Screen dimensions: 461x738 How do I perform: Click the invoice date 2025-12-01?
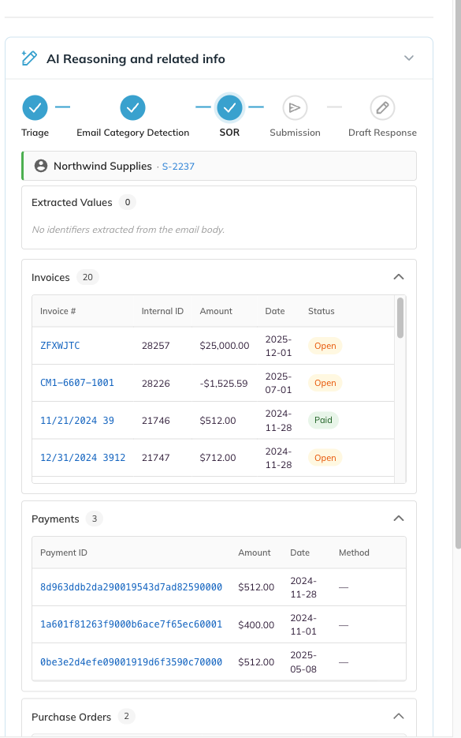(278, 346)
